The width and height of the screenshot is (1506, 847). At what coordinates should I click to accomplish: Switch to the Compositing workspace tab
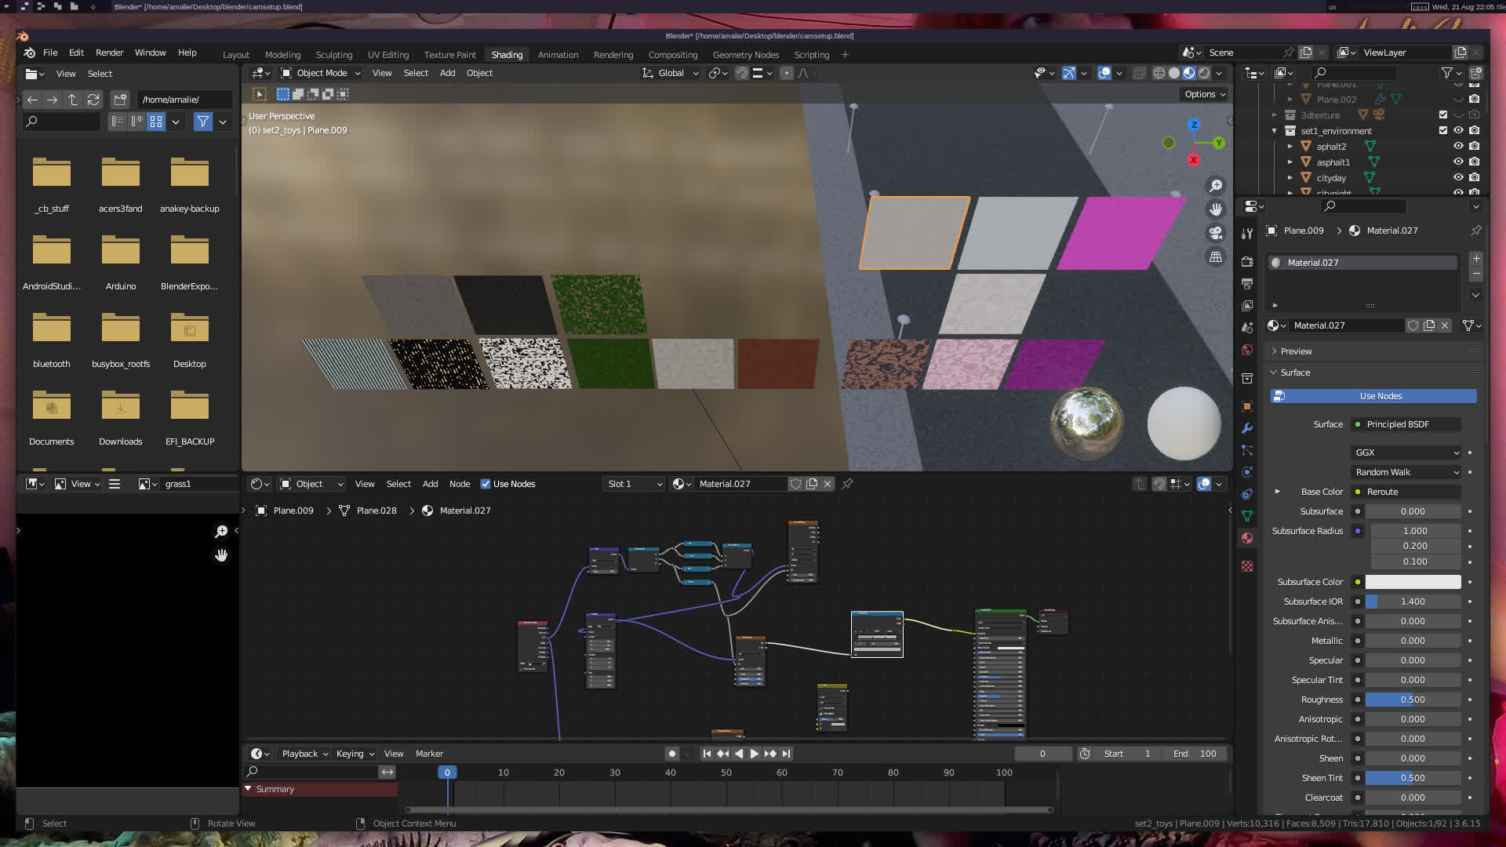(672, 55)
